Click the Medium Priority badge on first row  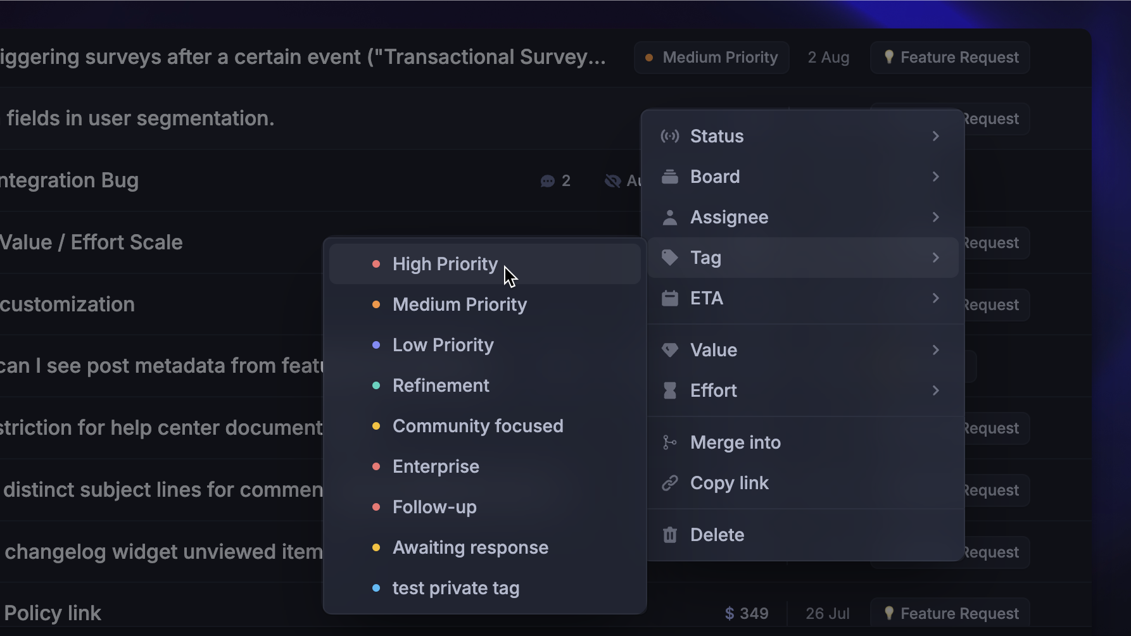[712, 58]
